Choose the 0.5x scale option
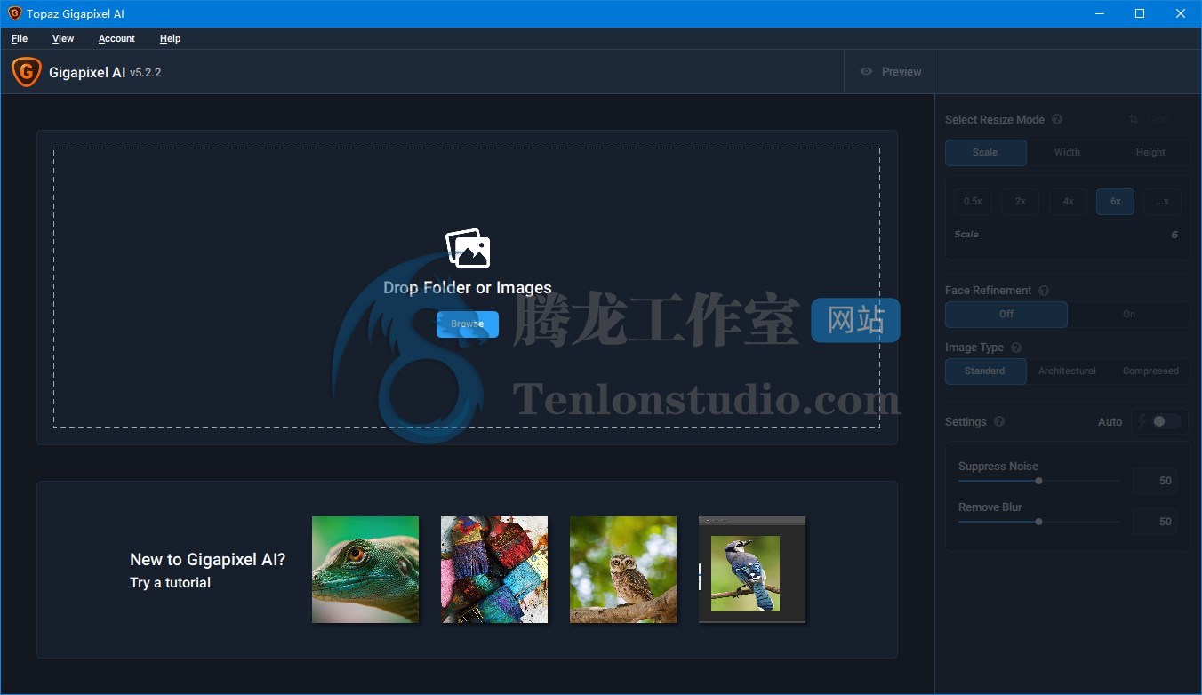This screenshot has height=695, width=1202. 973,202
